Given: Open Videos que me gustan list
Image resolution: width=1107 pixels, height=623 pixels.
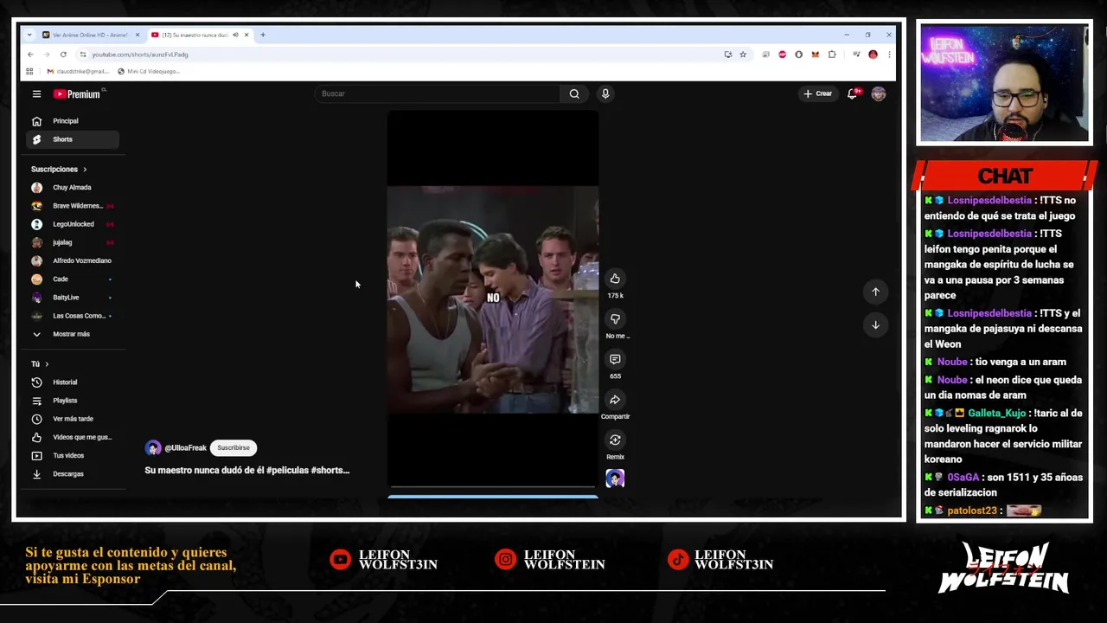Looking at the screenshot, I should [x=74, y=437].
